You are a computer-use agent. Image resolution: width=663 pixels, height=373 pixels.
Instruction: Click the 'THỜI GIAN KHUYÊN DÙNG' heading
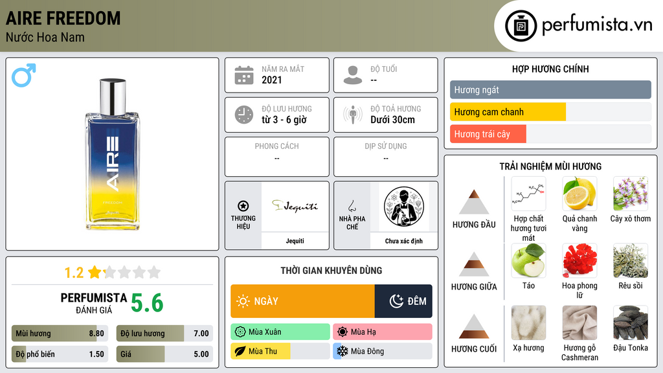tap(331, 271)
